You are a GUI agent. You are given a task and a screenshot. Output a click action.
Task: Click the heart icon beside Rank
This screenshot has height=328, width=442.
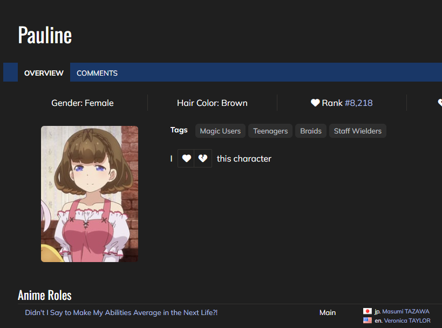click(x=315, y=103)
